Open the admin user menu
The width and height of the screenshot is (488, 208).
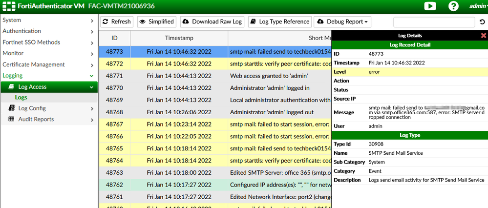point(477,6)
